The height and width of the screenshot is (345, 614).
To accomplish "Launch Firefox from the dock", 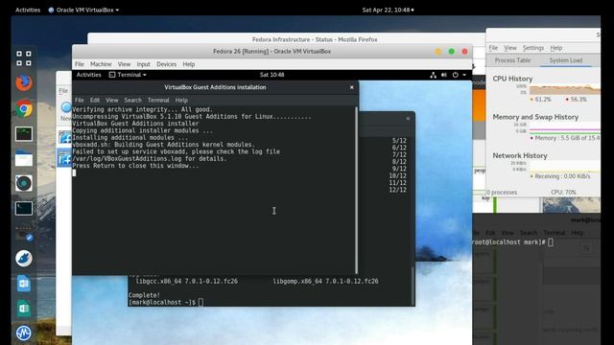I will tap(24, 83).
